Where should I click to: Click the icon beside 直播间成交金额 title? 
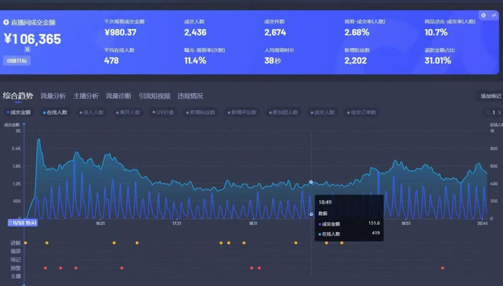tap(6, 22)
